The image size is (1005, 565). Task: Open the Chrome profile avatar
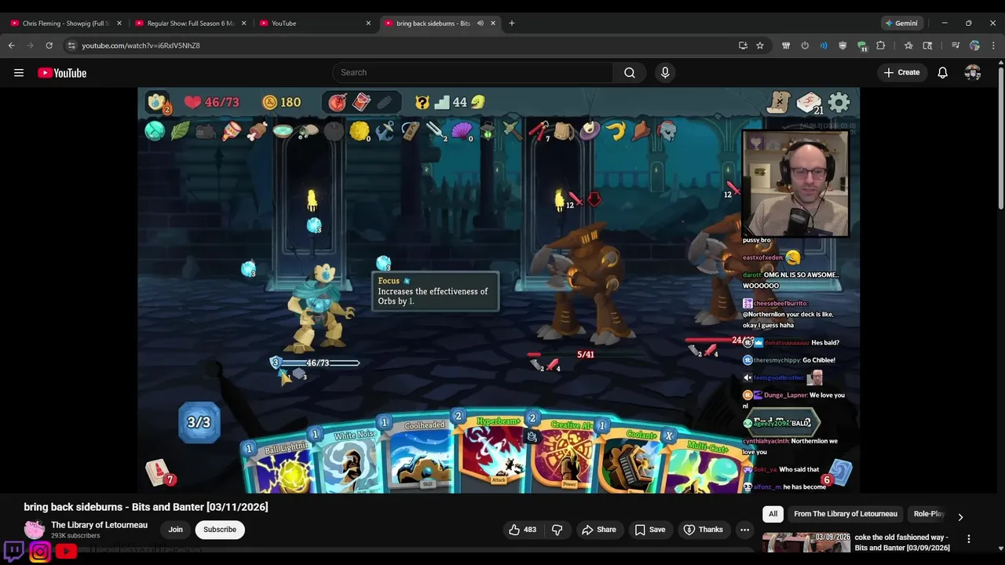point(974,46)
